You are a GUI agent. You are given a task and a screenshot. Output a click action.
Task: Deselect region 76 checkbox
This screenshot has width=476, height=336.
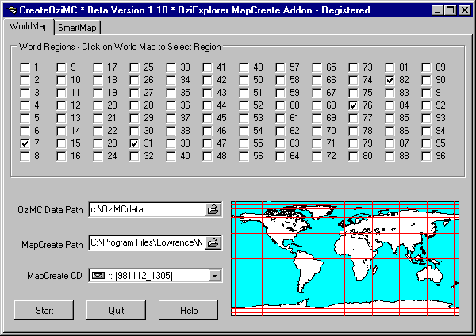(354, 105)
